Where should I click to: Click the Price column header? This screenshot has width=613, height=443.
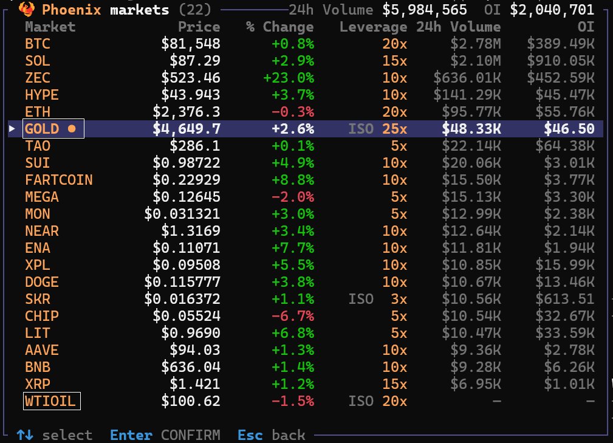tap(199, 27)
